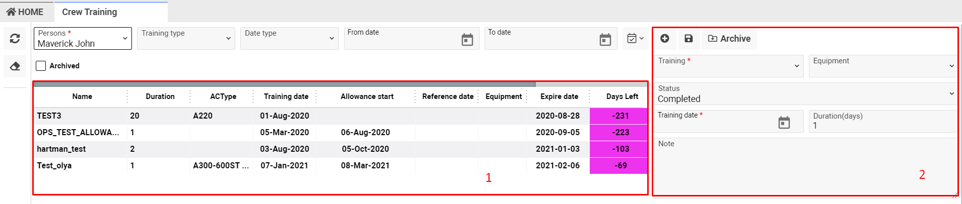The image size is (962, 204).
Task: Switch to the HOME tab
Action: click(25, 12)
